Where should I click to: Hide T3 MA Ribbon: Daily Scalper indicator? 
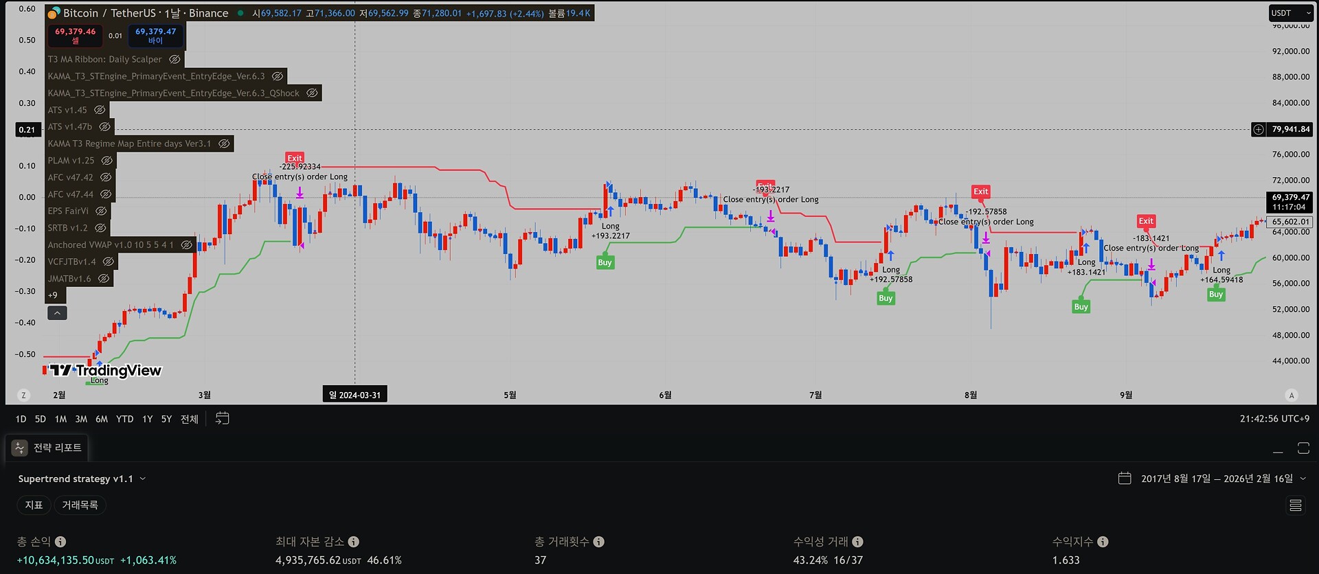[x=174, y=59]
